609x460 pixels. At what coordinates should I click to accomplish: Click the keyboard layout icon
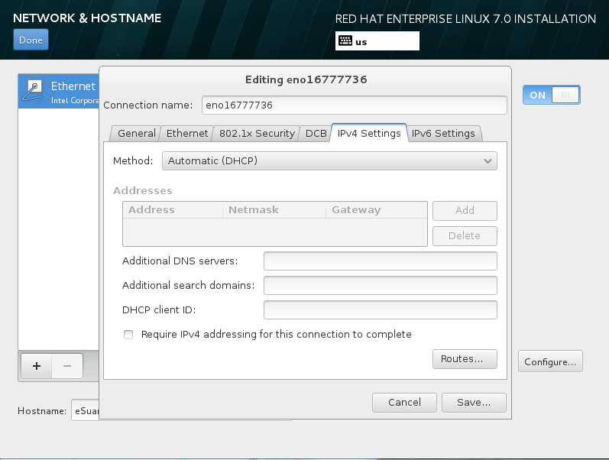click(x=345, y=41)
